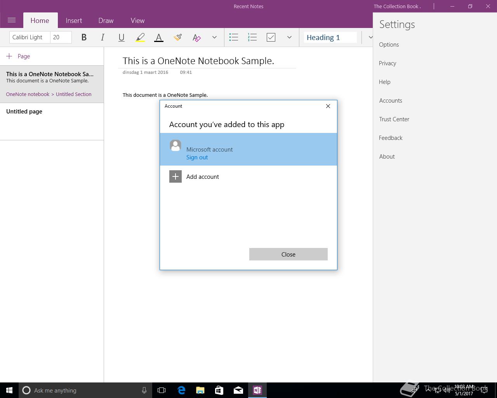Viewport: 497px width, 398px height.
Task: Switch to the Insert tab
Action: (x=74, y=21)
